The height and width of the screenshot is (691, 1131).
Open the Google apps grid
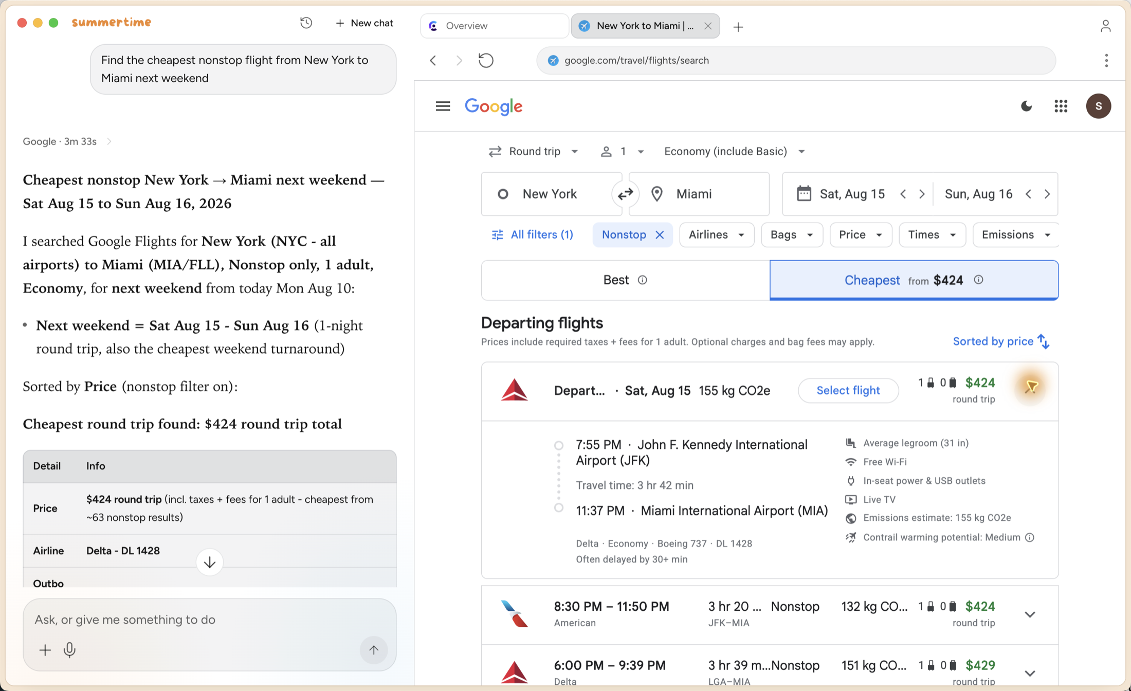coord(1061,106)
